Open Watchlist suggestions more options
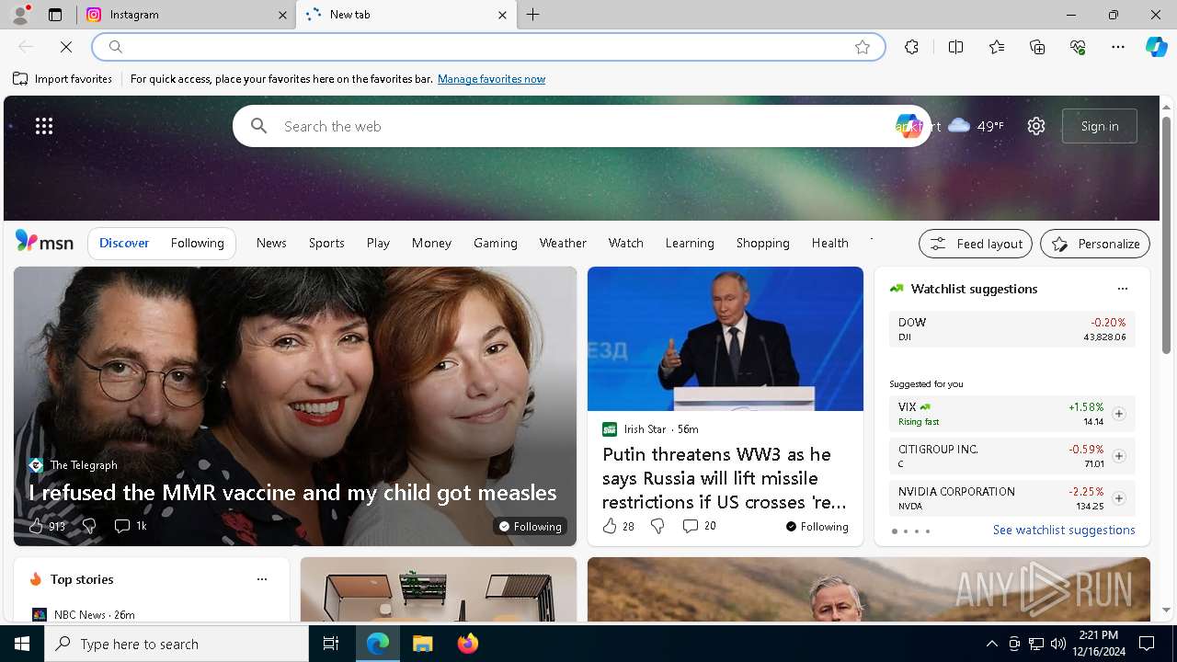The width and height of the screenshot is (1177, 662). [x=1123, y=289]
